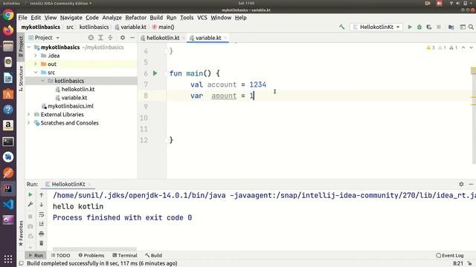Screen dimensions: 476x267
Task: Collapse all icon in Project panel header
Action: click(x=110, y=38)
